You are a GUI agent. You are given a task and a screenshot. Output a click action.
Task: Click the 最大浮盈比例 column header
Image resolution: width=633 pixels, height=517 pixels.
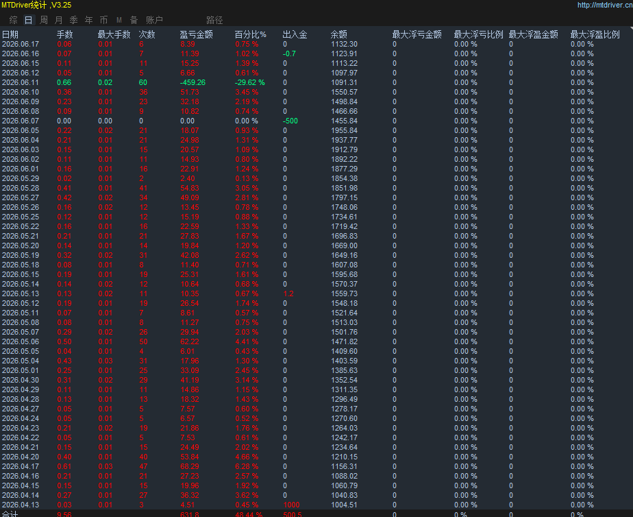(x=595, y=34)
